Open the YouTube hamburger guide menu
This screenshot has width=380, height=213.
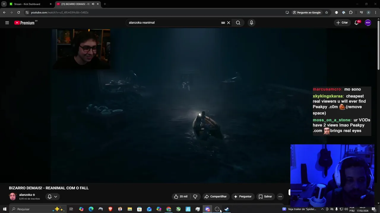[7, 23]
